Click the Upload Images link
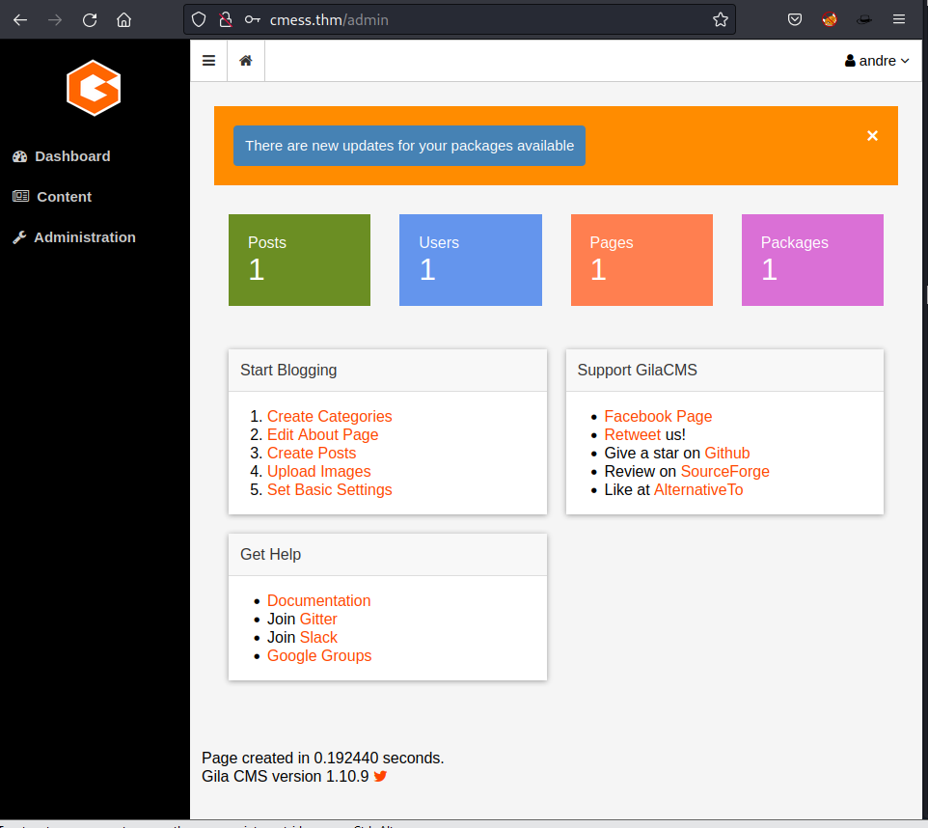The height and width of the screenshot is (828, 928). tap(319, 472)
